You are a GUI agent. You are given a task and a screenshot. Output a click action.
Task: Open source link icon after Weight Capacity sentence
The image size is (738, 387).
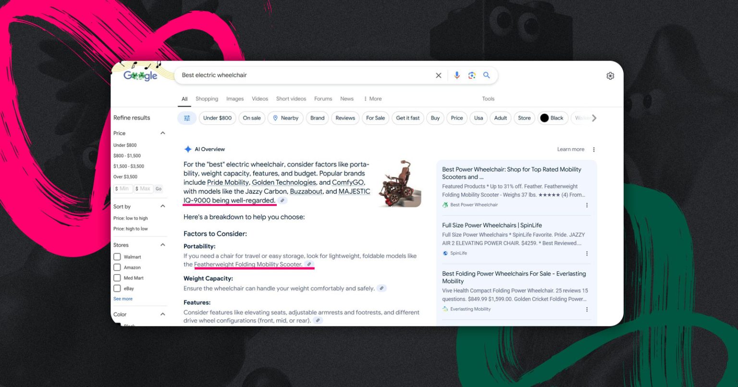[x=381, y=289]
